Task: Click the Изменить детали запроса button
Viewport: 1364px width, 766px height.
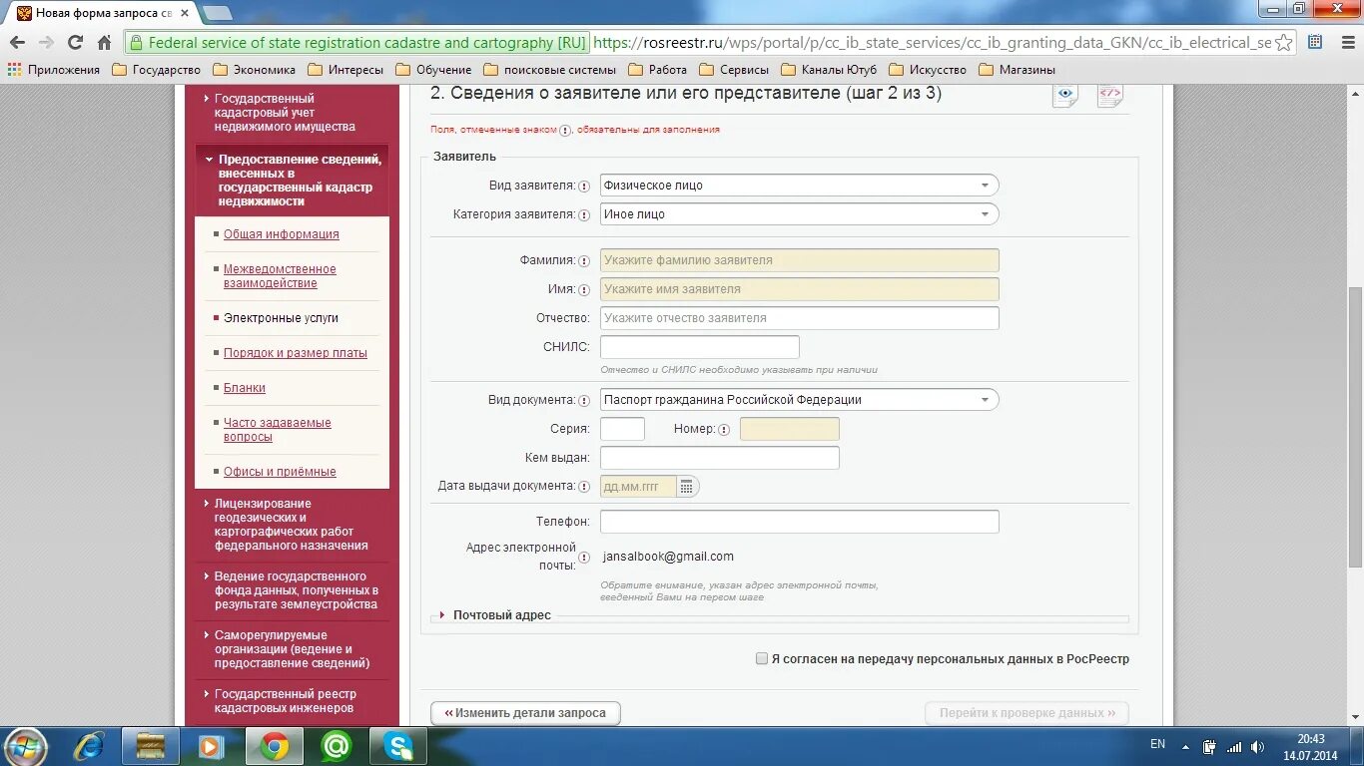Action: (x=525, y=713)
